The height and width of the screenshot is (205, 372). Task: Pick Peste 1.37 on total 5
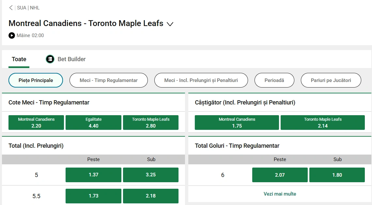(93, 175)
